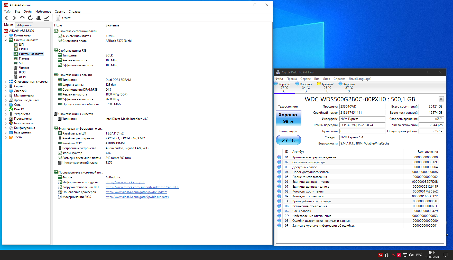Open the AIDA64 driver updates link

(136, 192)
